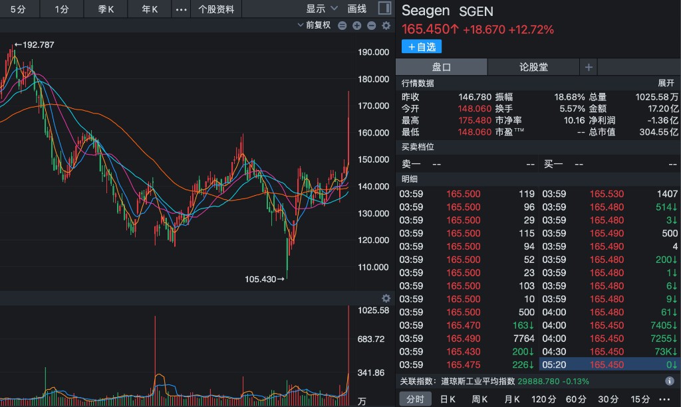Open volume panel settings gear
Viewport: 681px width, 407px height.
(x=386, y=298)
